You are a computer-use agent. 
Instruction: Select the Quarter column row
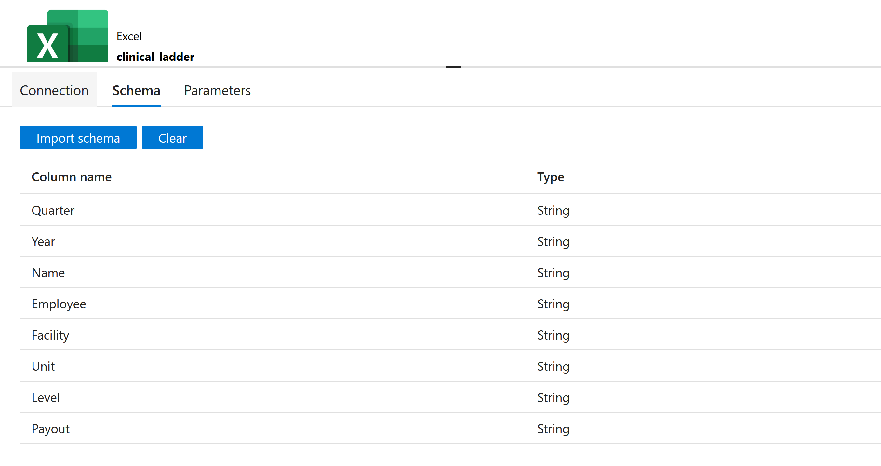coord(450,210)
